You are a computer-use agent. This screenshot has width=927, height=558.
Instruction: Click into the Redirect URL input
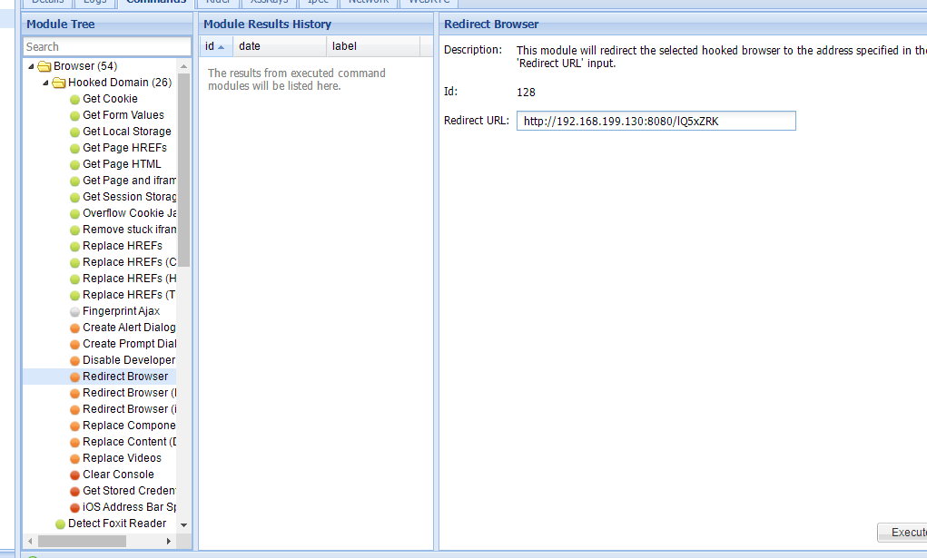pos(656,122)
